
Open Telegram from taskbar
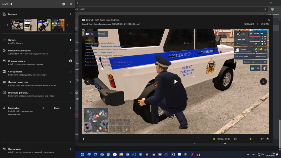click(140, 154)
